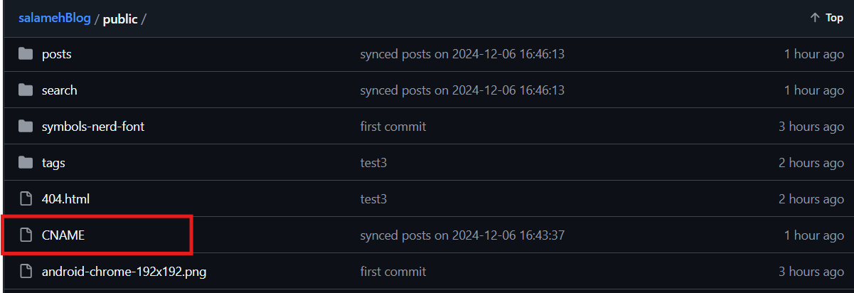Click the symbols-nerd-font folder icon
This screenshot has width=854, height=293.
tap(26, 127)
